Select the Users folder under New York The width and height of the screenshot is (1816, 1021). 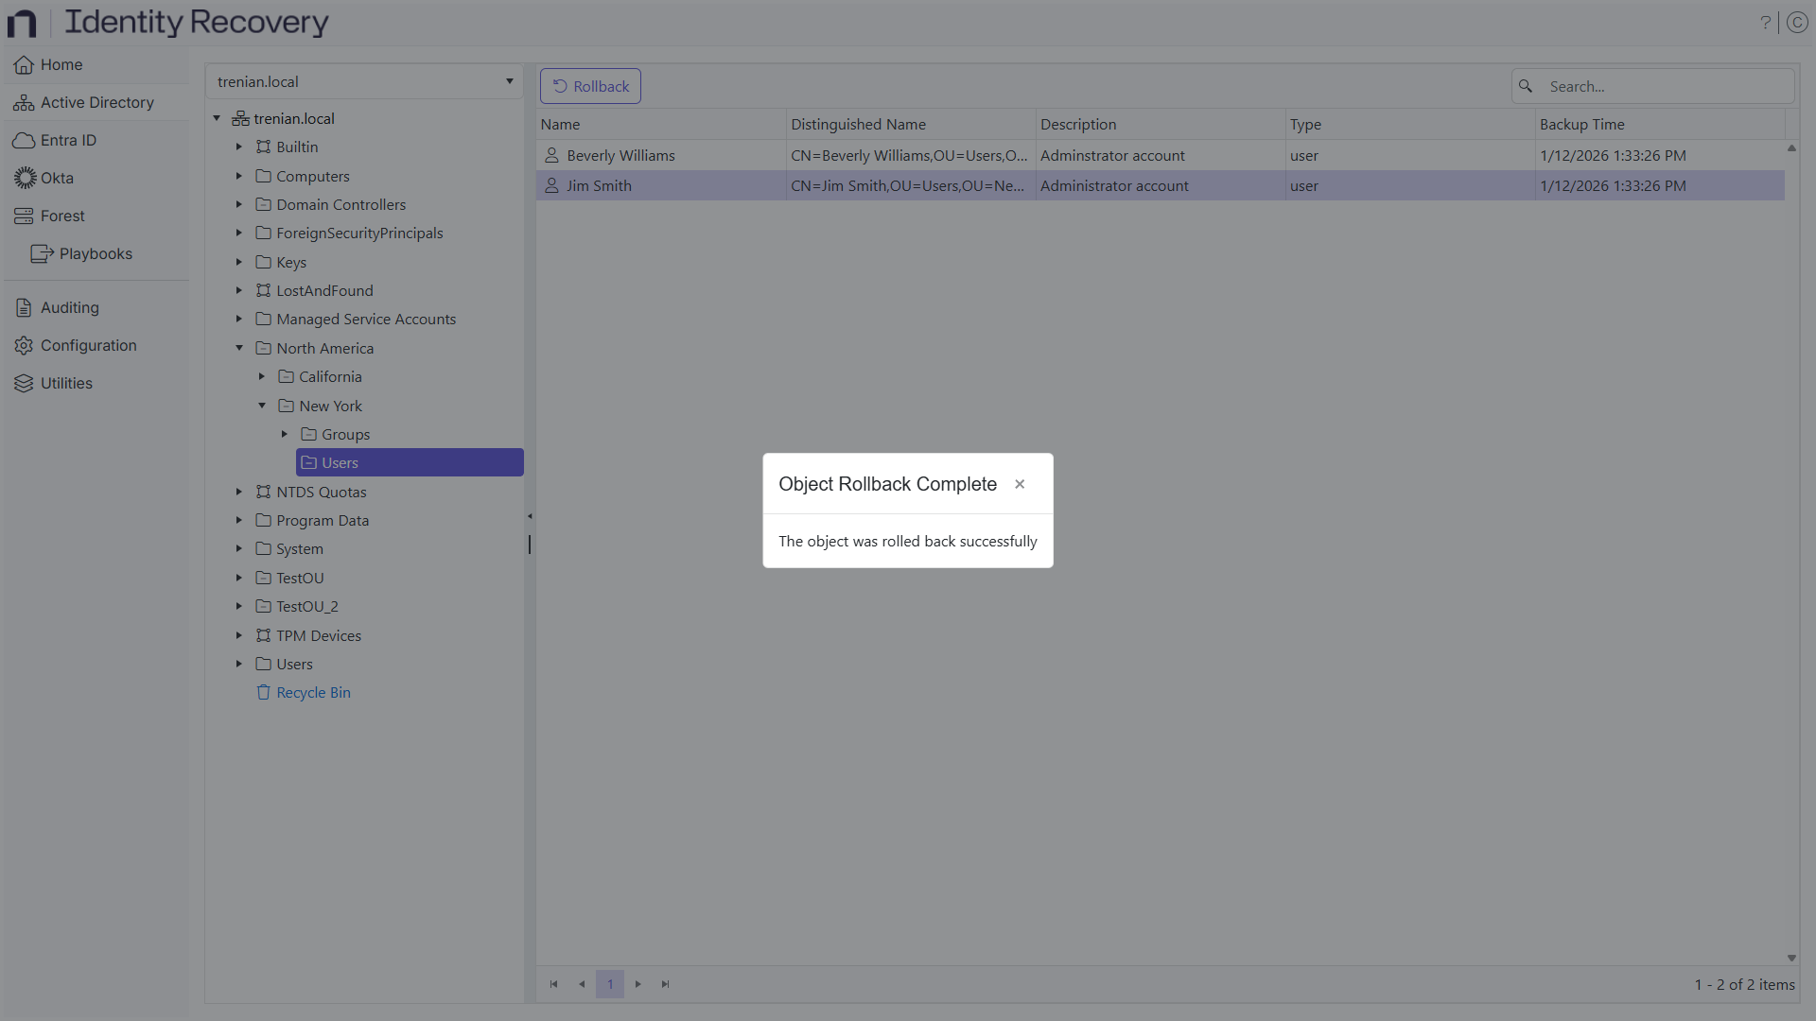pos(339,462)
